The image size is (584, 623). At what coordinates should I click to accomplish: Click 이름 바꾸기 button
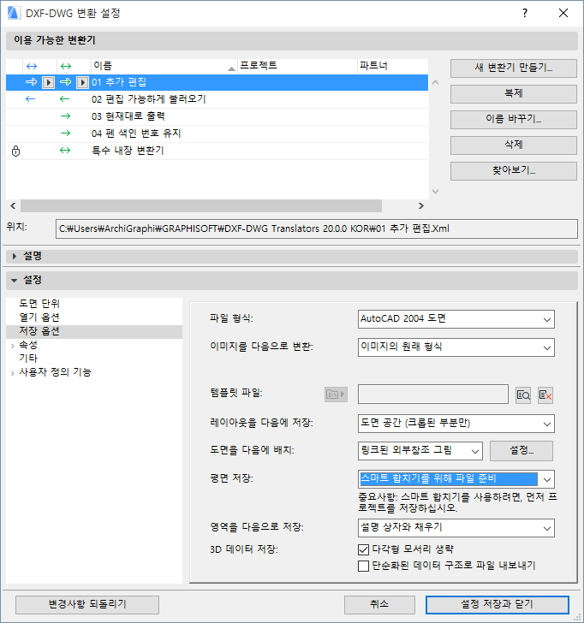tap(514, 120)
